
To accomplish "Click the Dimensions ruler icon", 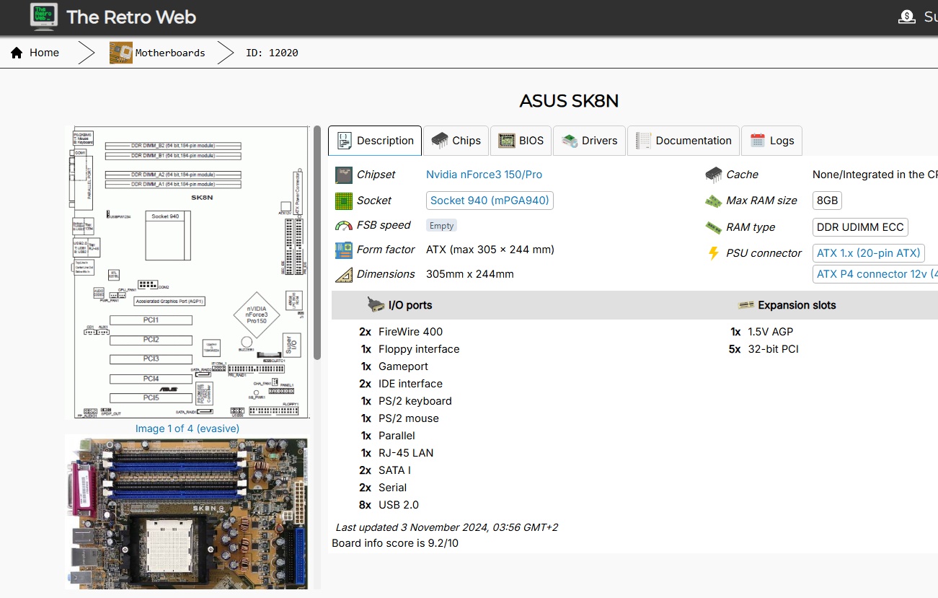I will pos(344,274).
